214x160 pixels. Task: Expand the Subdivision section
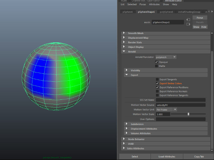(x=137, y=124)
